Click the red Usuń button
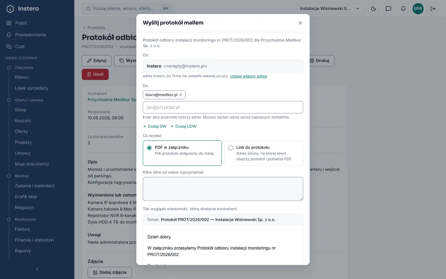This screenshot has height=279, width=446. pos(95,74)
